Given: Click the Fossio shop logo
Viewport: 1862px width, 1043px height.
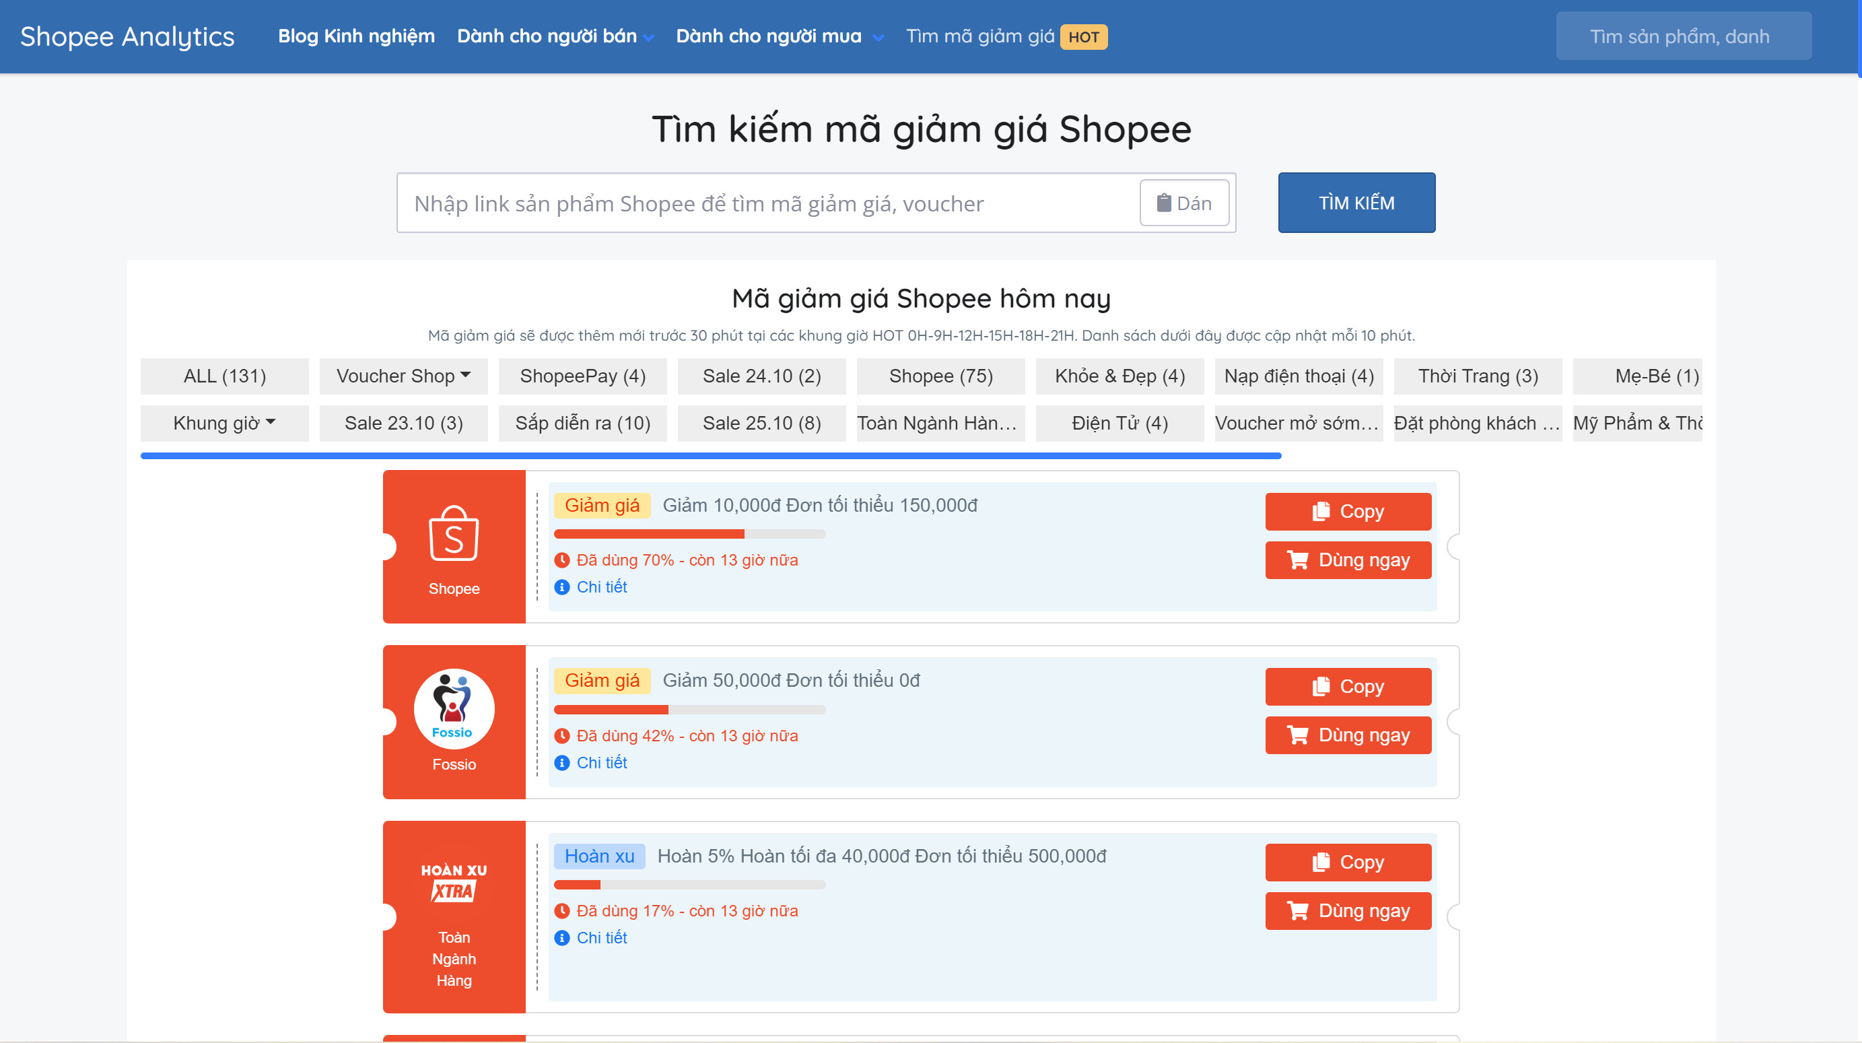Looking at the screenshot, I should (453, 709).
